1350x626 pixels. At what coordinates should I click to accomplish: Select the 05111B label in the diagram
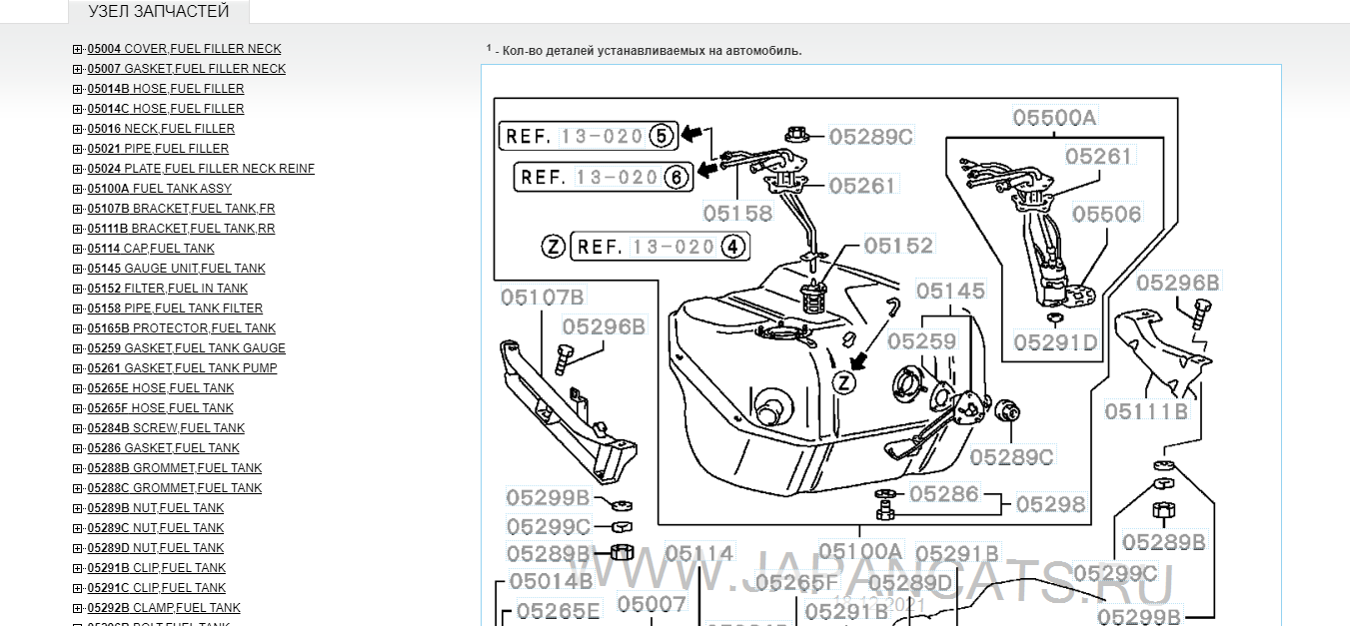pos(1146,411)
